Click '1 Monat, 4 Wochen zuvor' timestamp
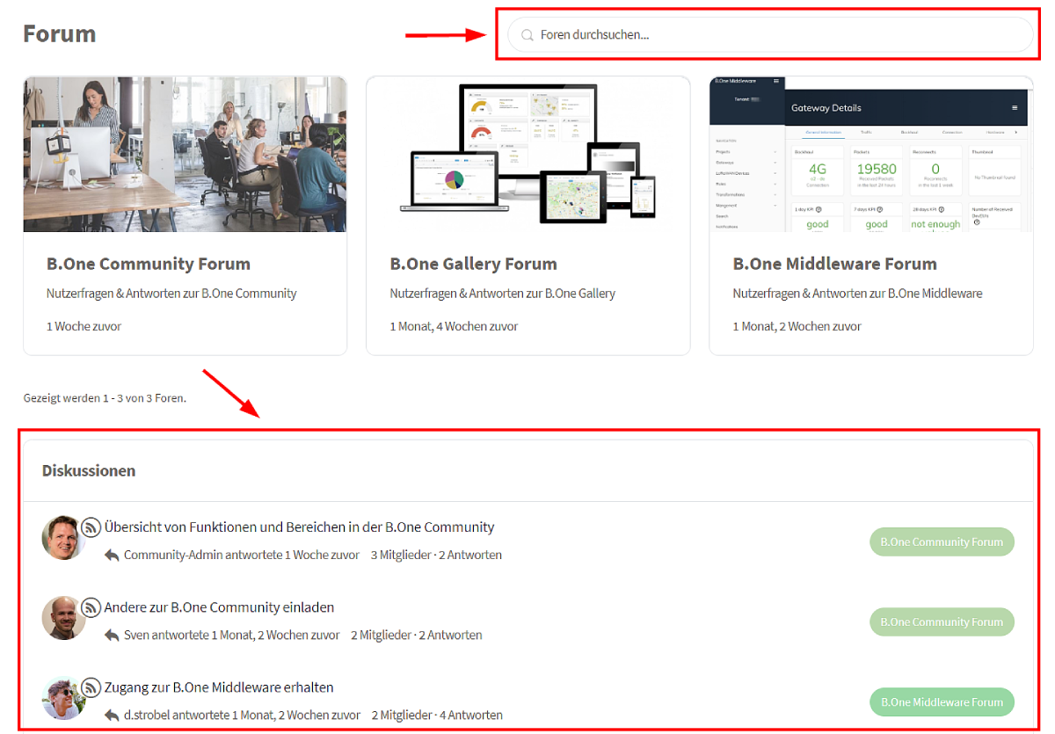The width and height of the screenshot is (1055, 734). (454, 326)
